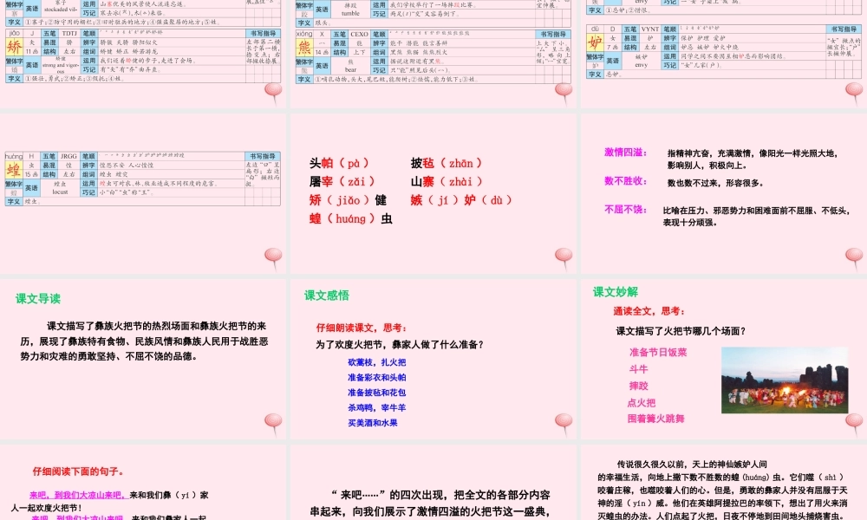The height and width of the screenshot is (520, 867).
Task: Click the blue line 准备披毡和花包
Action: [x=376, y=393]
